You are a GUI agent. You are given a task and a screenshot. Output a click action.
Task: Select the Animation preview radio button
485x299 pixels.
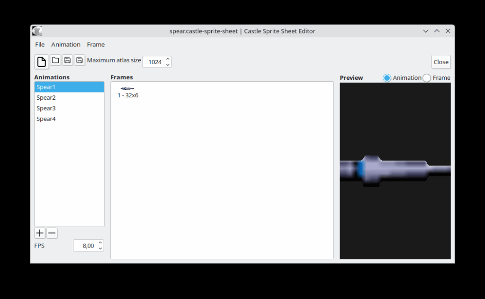(x=387, y=78)
